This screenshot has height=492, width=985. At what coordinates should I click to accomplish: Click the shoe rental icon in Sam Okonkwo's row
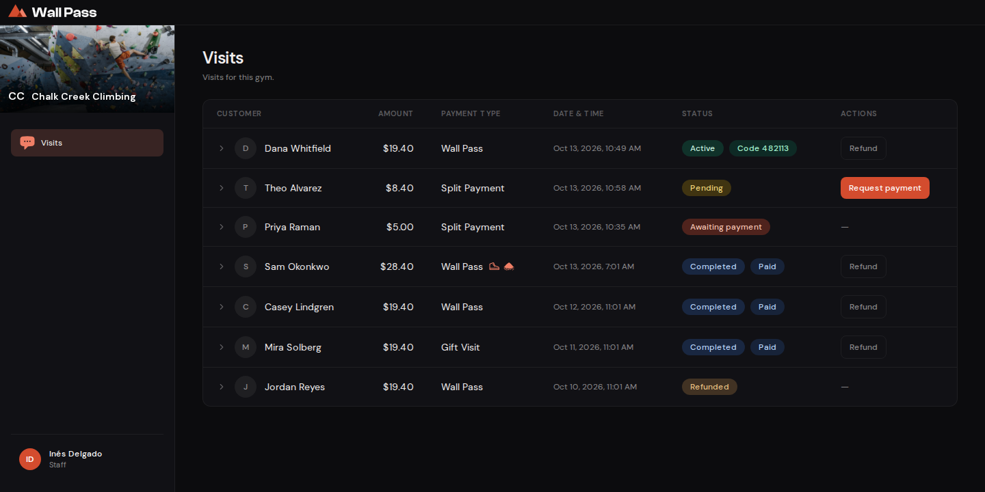[495, 266]
